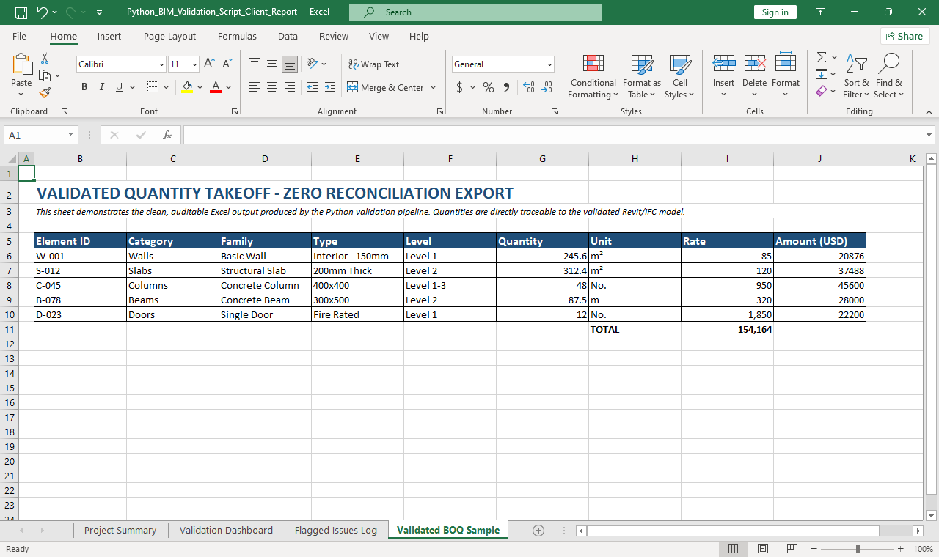939x557 pixels.
Task: Open Cell Styles gallery
Action: click(679, 76)
